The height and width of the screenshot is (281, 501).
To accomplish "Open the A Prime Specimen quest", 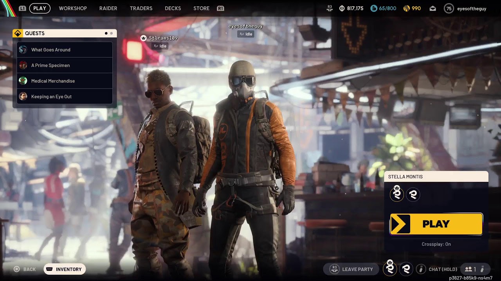I will (65, 65).
